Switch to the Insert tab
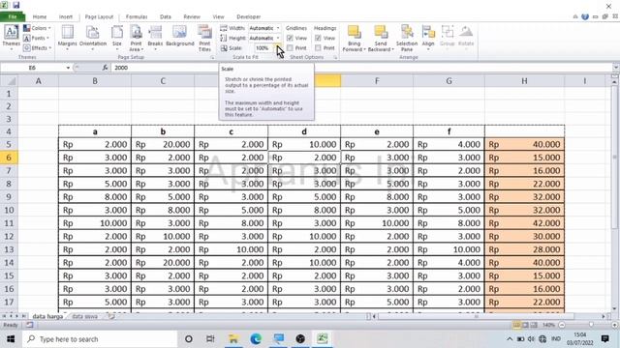Viewport: 620px width, 348px height. (66, 17)
